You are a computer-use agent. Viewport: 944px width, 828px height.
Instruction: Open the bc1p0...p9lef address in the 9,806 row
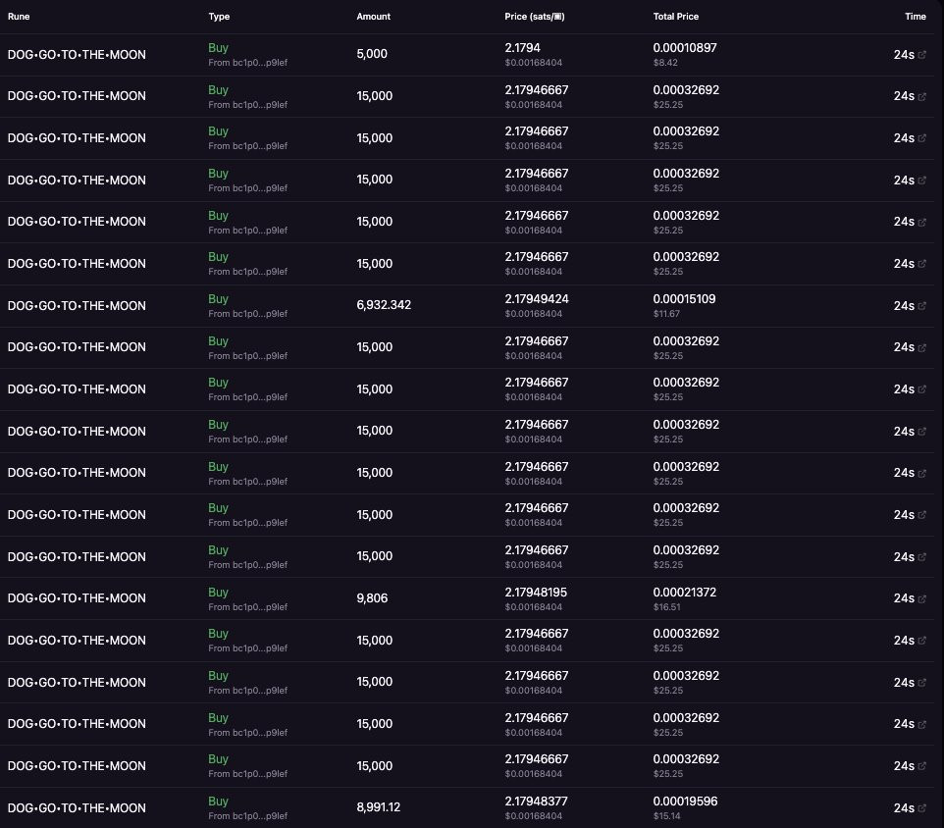click(x=247, y=606)
